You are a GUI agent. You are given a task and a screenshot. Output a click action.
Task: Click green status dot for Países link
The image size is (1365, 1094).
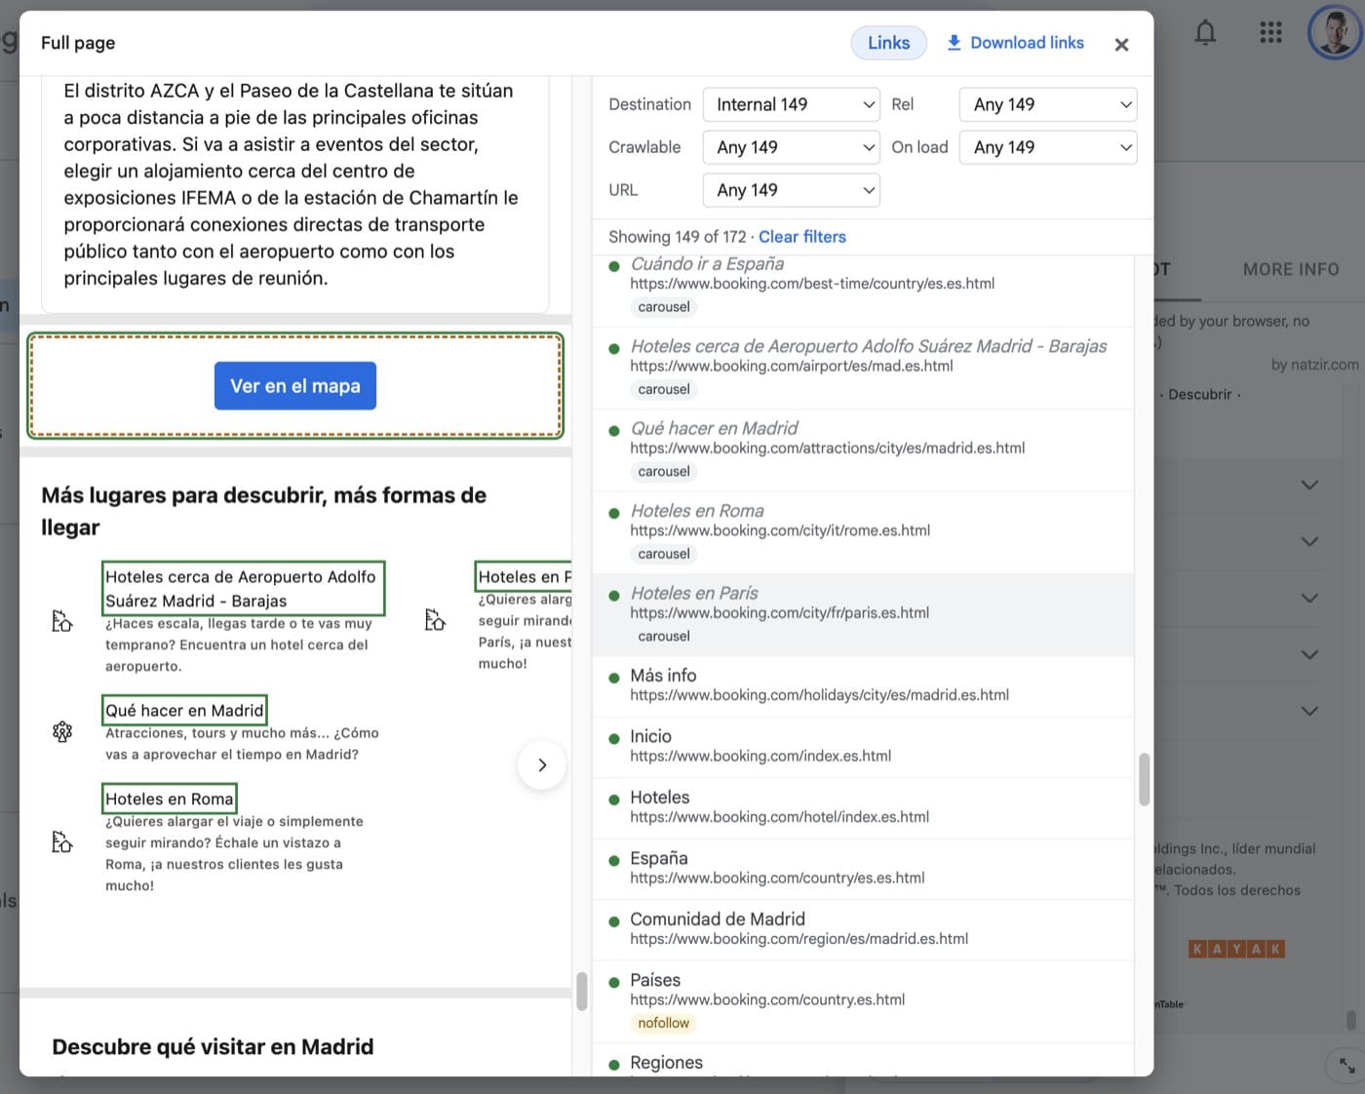[x=614, y=982]
